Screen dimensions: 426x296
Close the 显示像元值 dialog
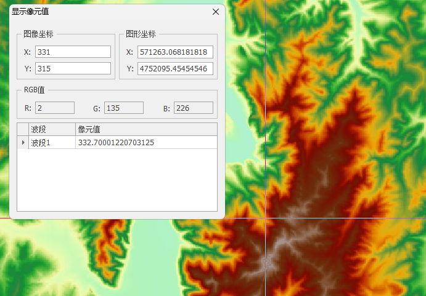click(x=215, y=12)
